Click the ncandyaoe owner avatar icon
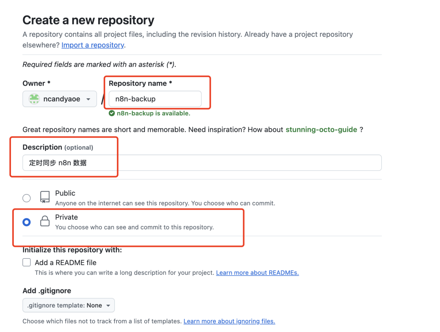 (x=33, y=99)
